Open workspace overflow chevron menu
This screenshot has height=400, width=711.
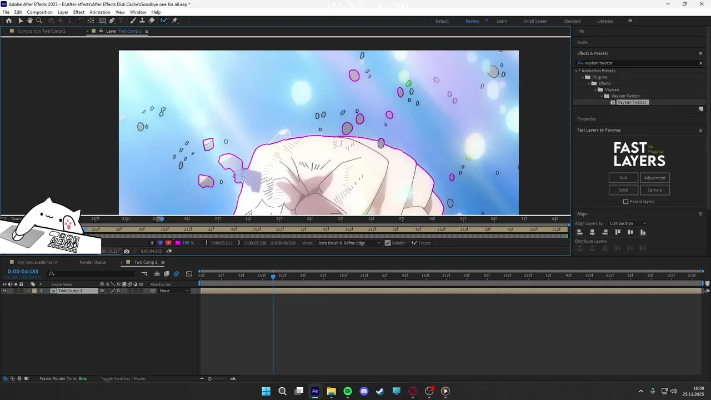[630, 21]
